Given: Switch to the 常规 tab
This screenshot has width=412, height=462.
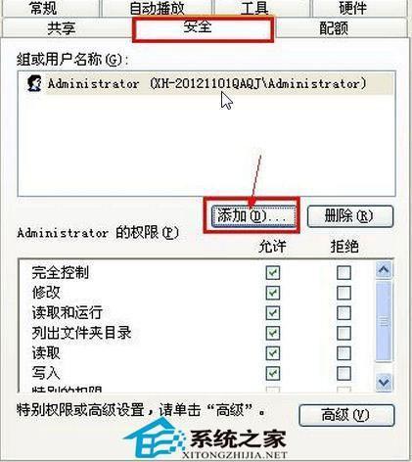Looking at the screenshot, I should coord(44,8).
